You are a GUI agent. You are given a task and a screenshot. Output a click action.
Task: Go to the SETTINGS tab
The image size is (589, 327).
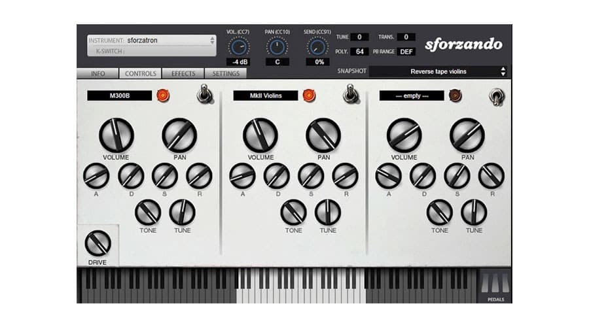pos(226,74)
